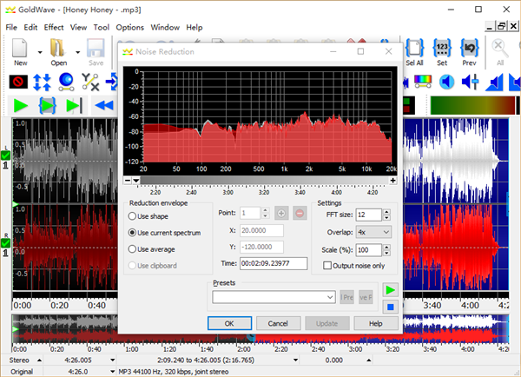Click the Set selection toolbar icon
521x377 pixels.
[441, 49]
